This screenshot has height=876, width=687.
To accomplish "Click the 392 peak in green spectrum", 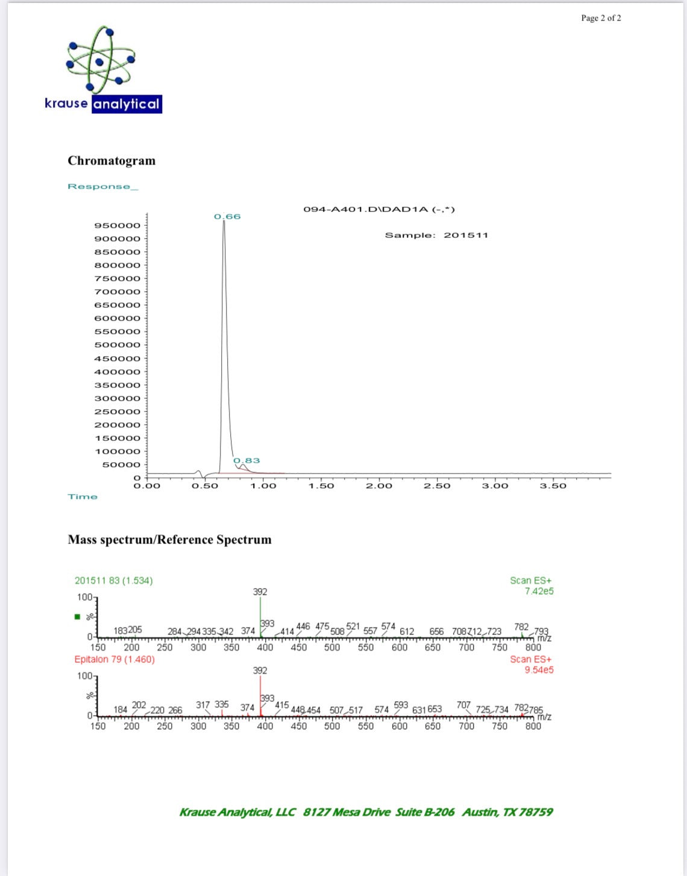I will (x=260, y=593).
